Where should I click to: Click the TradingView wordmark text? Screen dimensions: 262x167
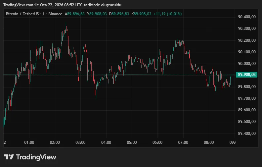click(x=36, y=157)
